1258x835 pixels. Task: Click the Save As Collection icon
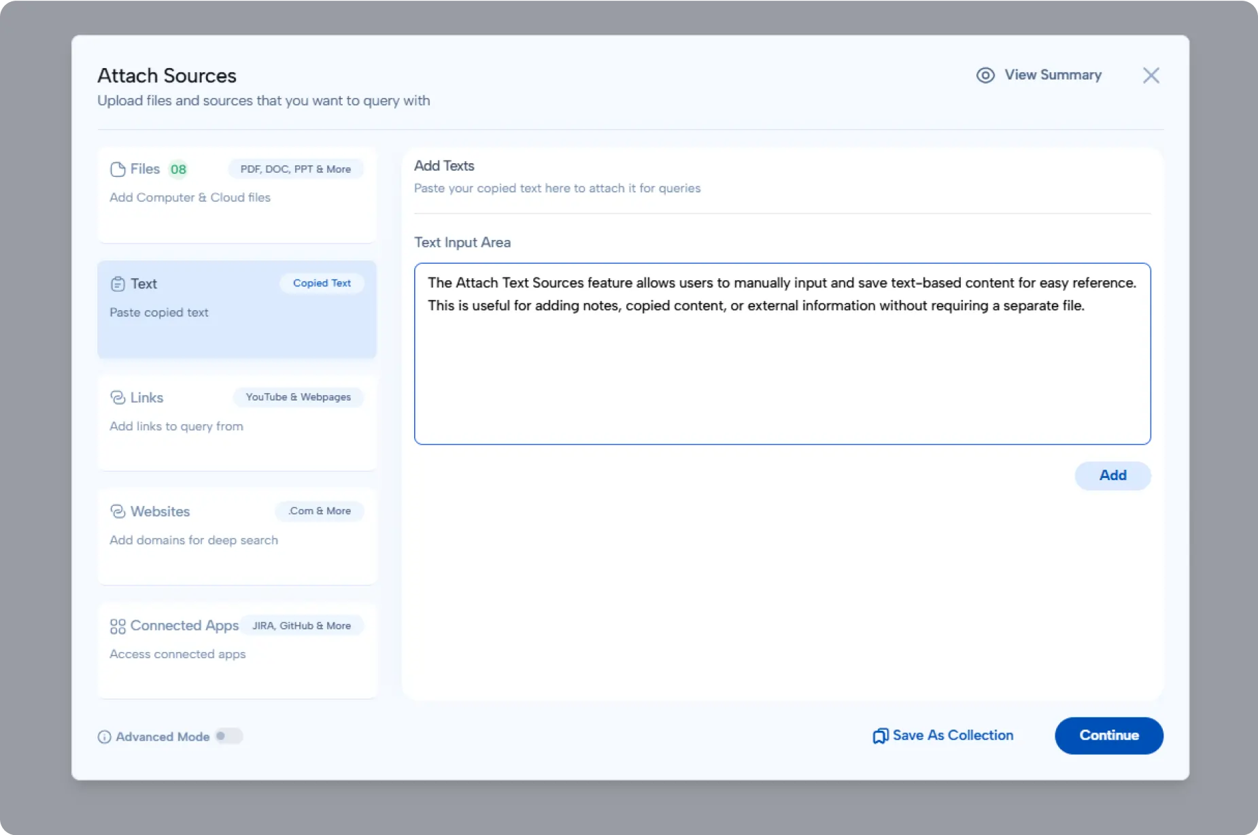(880, 736)
